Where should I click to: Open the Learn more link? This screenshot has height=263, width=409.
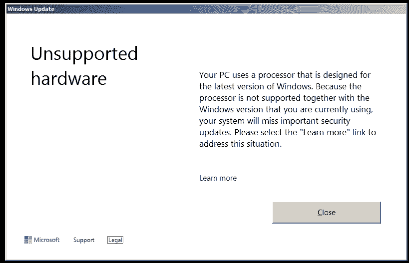(x=218, y=178)
